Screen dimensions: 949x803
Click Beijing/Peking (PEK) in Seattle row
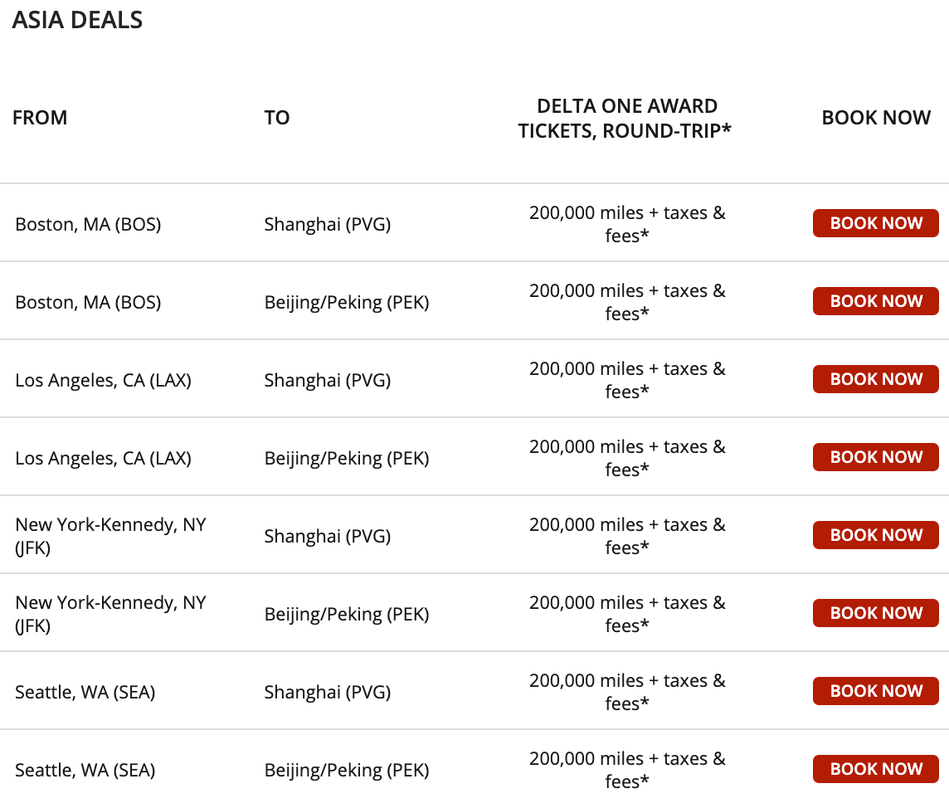pos(347,770)
